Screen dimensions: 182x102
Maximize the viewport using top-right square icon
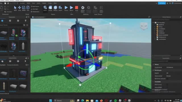pos(149,17)
